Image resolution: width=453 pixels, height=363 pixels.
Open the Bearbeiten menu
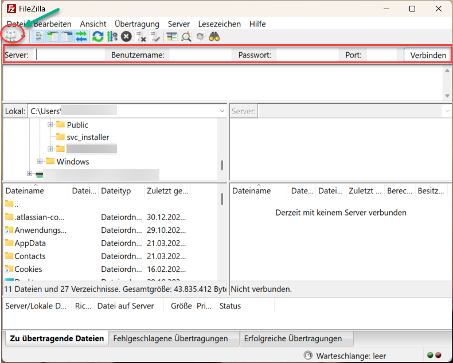52,24
